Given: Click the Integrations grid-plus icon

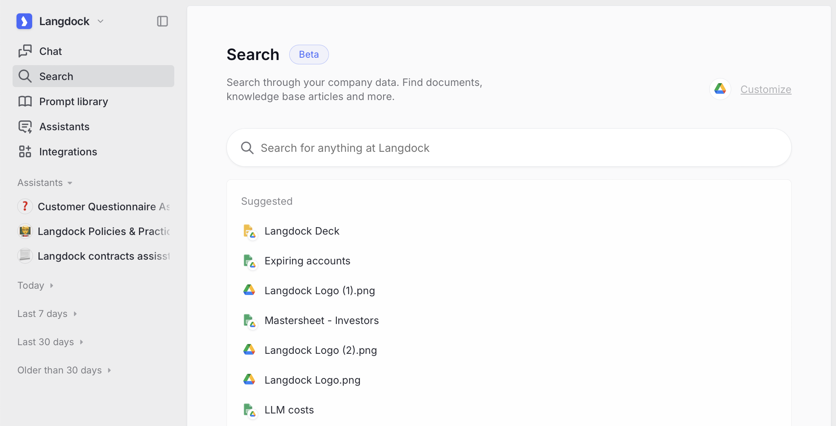Looking at the screenshot, I should [x=25, y=151].
